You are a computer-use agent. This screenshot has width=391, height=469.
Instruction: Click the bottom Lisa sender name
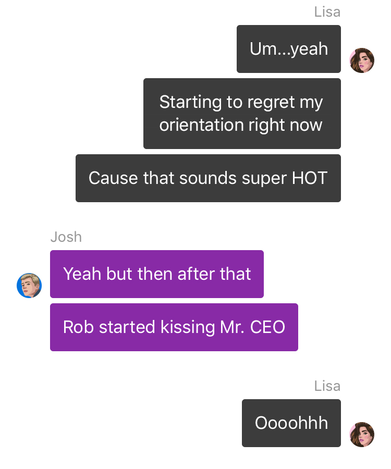(327, 386)
